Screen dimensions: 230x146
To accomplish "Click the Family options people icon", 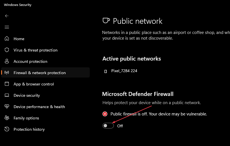I will click(x=7, y=118).
